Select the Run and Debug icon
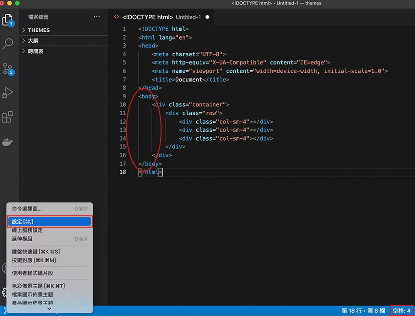 click(9, 93)
